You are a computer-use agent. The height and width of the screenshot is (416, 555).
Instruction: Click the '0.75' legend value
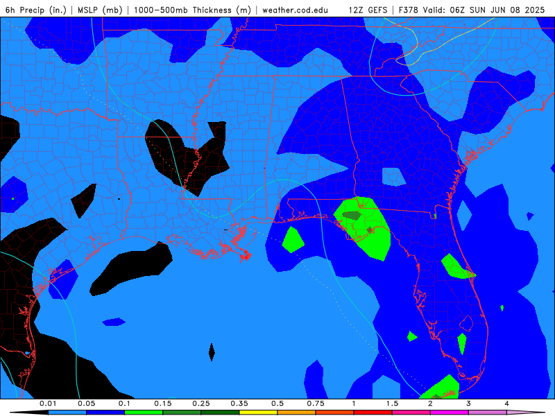click(x=316, y=404)
